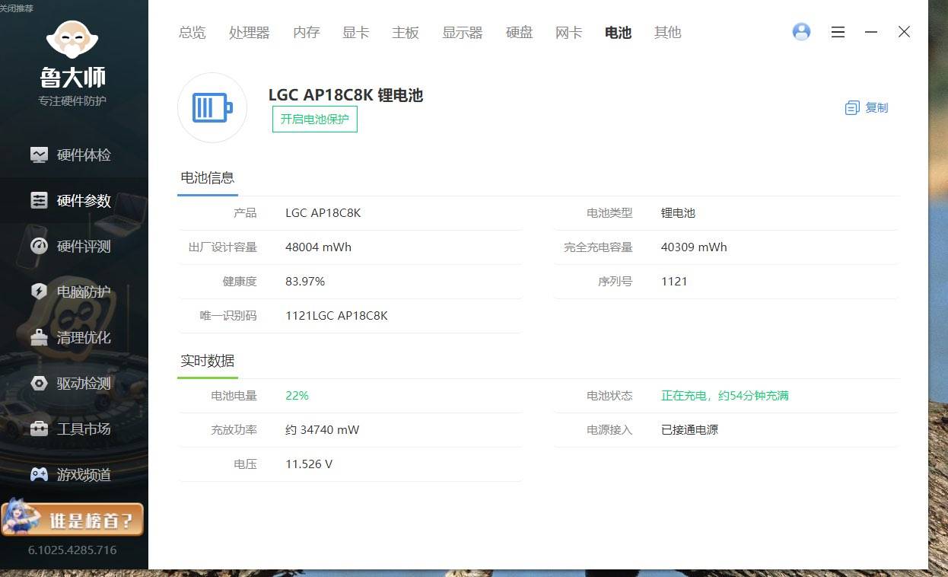Image resolution: width=948 pixels, height=577 pixels.
Task: Click the 1121 serial number value
Action: [674, 282]
